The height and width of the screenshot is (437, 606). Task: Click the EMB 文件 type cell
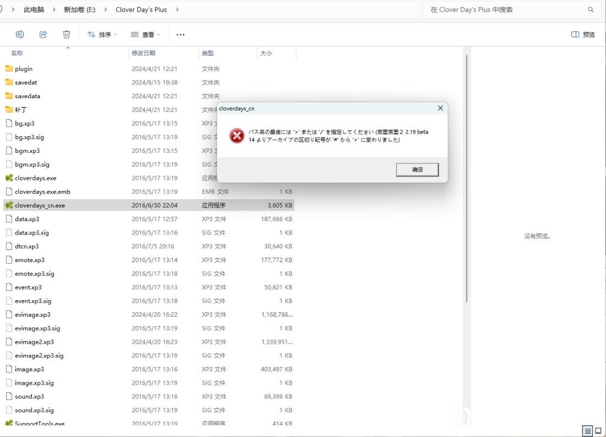click(215, 191)
